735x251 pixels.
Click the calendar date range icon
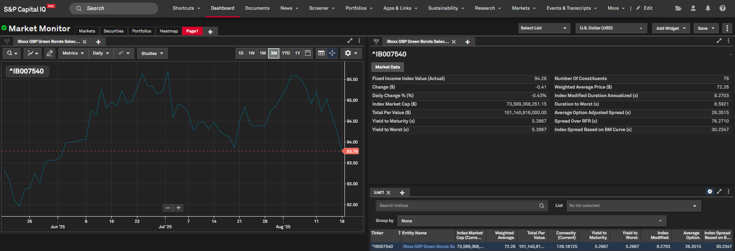[x=308, y=53]
